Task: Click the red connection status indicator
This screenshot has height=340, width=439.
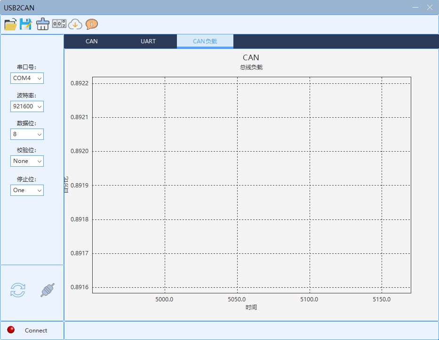Action: point(11,330)
